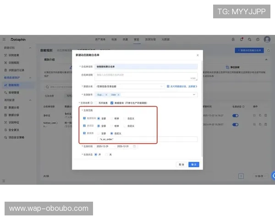The image size is (275, 220).
Task: Follow the 去新建 link beside 数据分类
Action: [192, 87]
